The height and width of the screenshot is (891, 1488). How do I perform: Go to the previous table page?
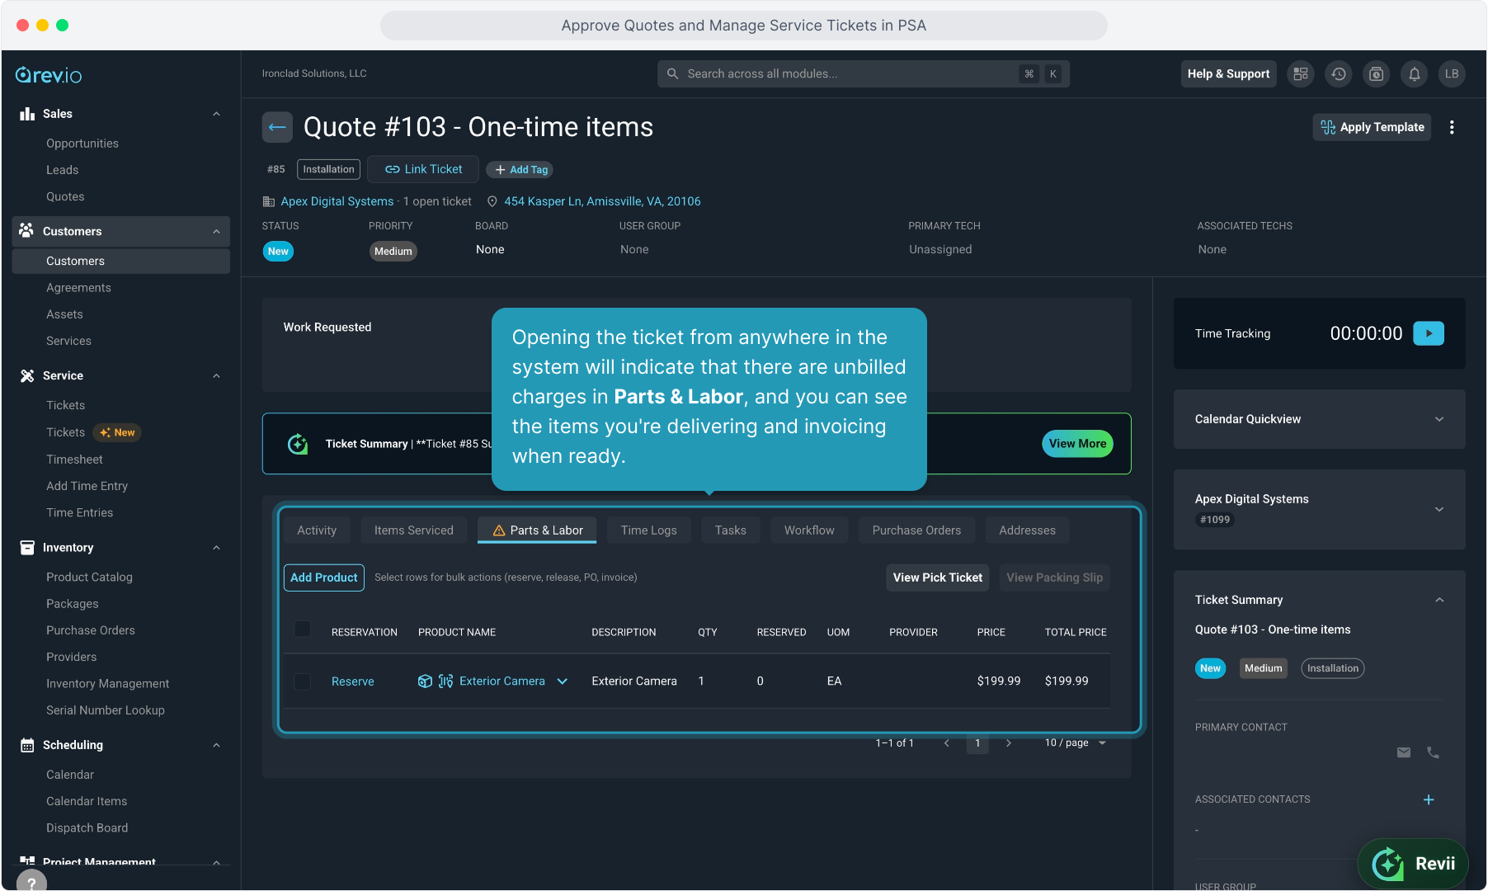947,743
